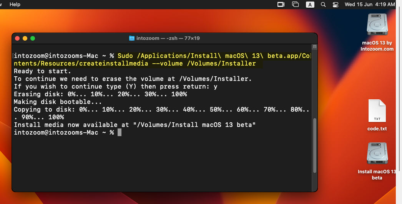
Task: Click the Terminal split pane icon
Action: pyautogui.click(x=315, y=46)
